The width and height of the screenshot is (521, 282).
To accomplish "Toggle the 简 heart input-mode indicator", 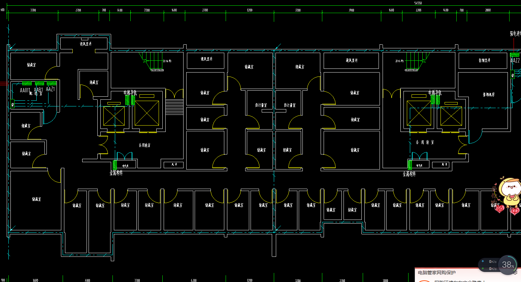I will tap(500, 209).
